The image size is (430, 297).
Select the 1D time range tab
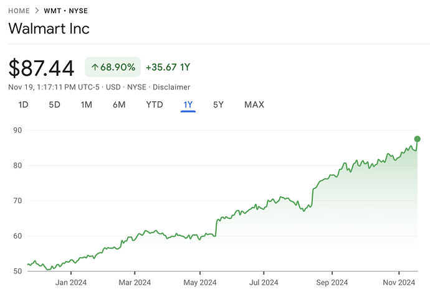pyautogui.click(x=23, y=105)
